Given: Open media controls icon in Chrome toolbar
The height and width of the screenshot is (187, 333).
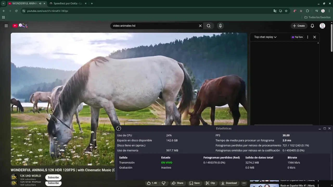Looking at the screenshot, I should click(x=317, y=11).
